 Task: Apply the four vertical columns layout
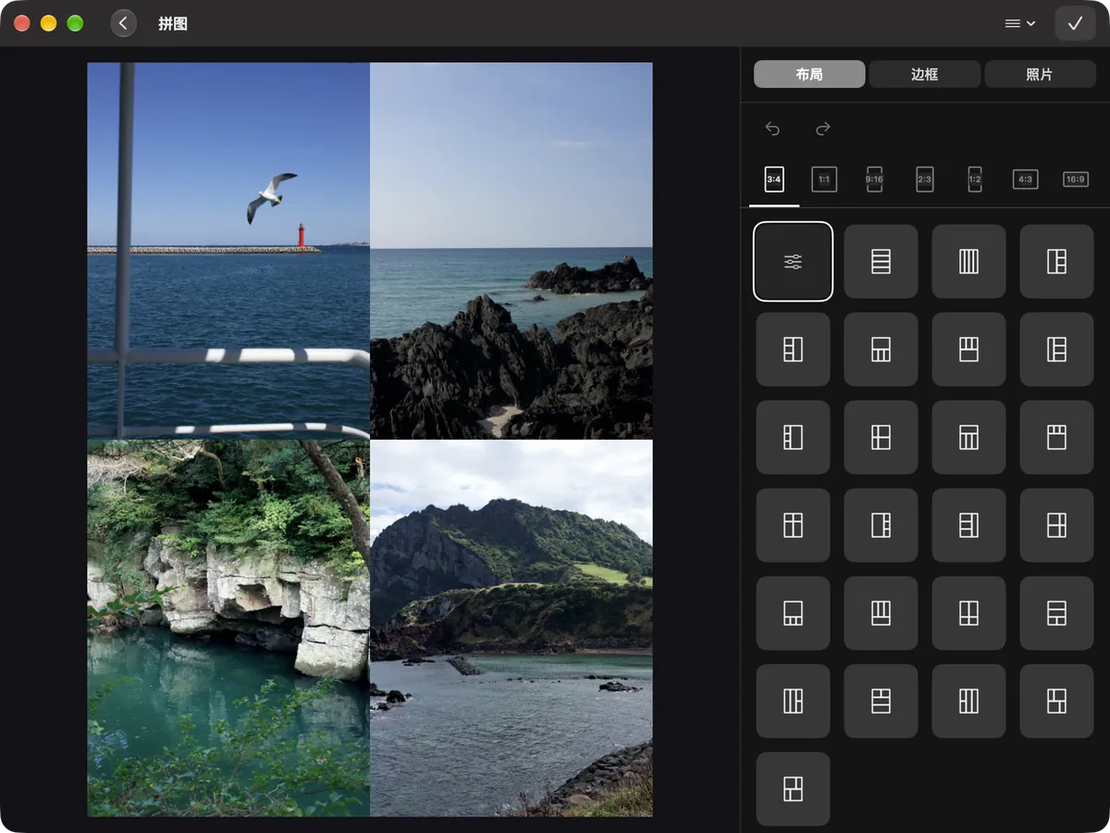tap(969, 262)
